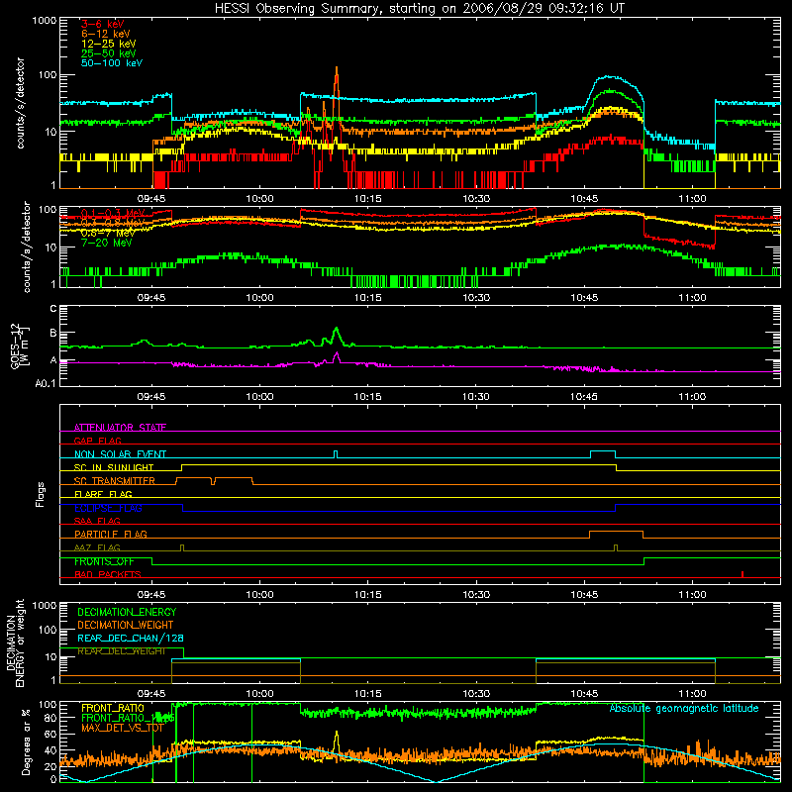Click the 1000 tick on top counts panel
792x792 pixels.
click(44, 20)
